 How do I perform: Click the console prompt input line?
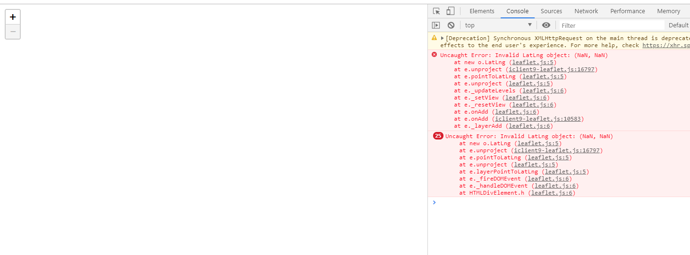click(x=557, y=202)
